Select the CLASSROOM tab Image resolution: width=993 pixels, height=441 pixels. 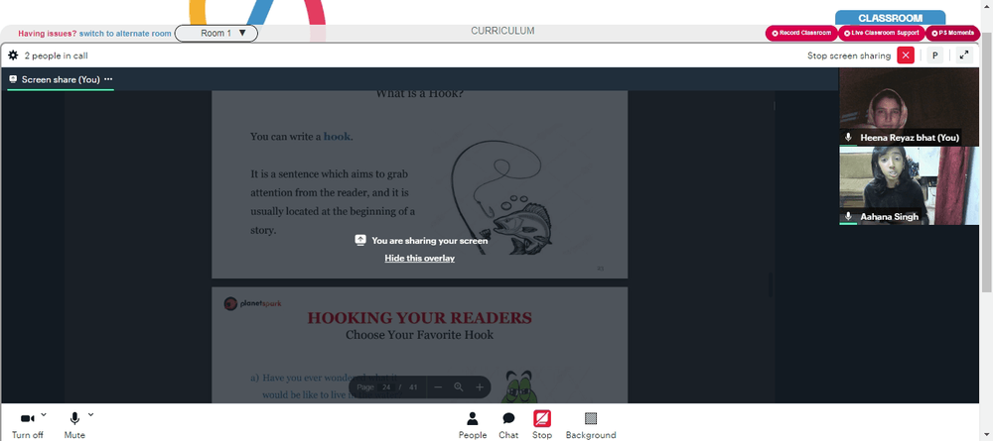890,18
